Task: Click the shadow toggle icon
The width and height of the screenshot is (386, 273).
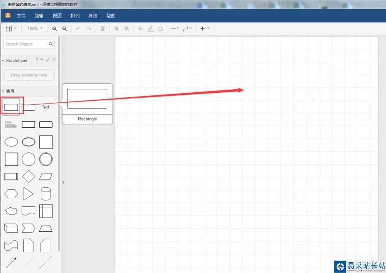Action: pyautogui.click(x=161, y=29)
